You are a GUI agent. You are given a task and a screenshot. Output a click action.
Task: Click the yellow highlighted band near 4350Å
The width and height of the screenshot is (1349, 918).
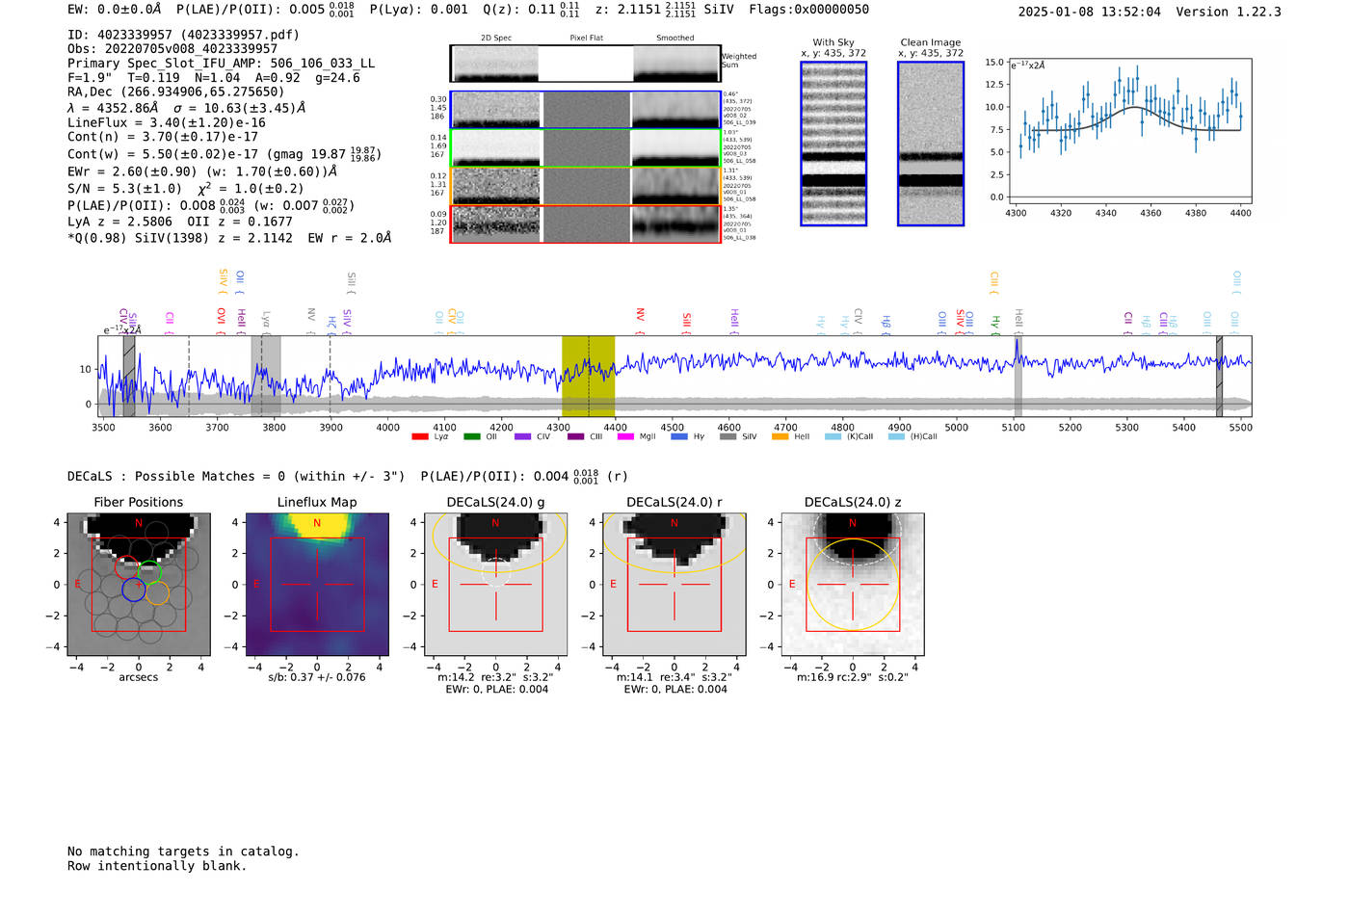pyautogui.click(x=589, y=376)
